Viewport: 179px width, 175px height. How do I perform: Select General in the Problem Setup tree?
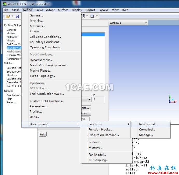pos(11,30)
